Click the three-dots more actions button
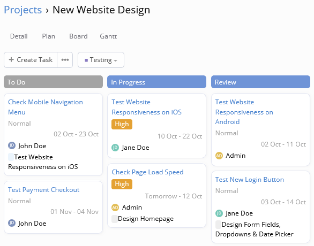This screenshot has height=246, width=314. point(65,60)
